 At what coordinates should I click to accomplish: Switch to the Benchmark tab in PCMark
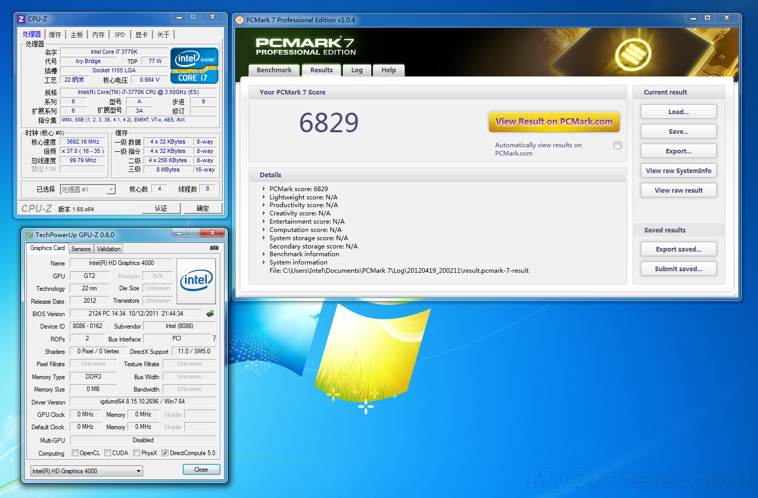274,70
